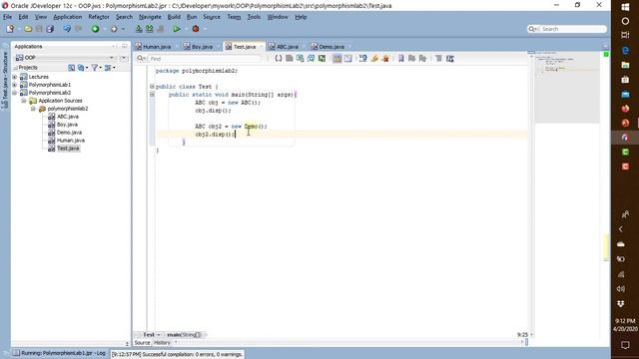Click the green status square at editor top-right
This screenshot has height=359, width=639.
tap(606, 54)
